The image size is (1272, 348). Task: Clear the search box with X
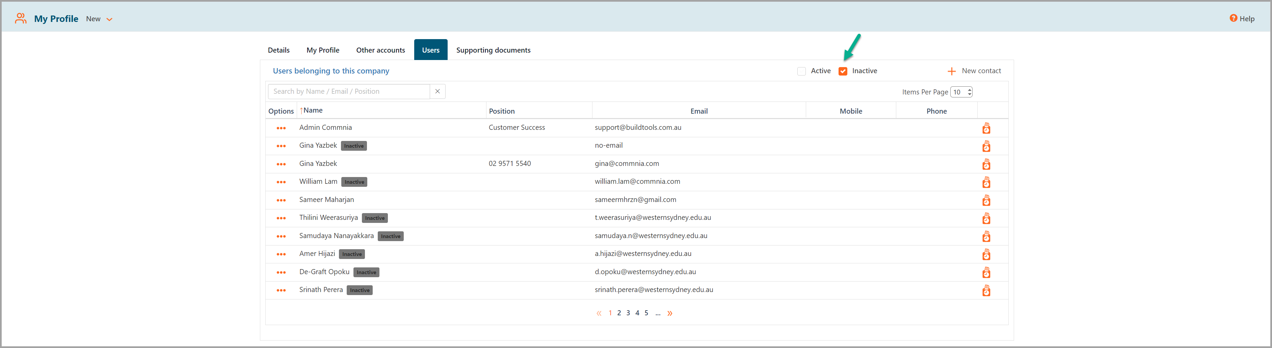coord(437,92)
